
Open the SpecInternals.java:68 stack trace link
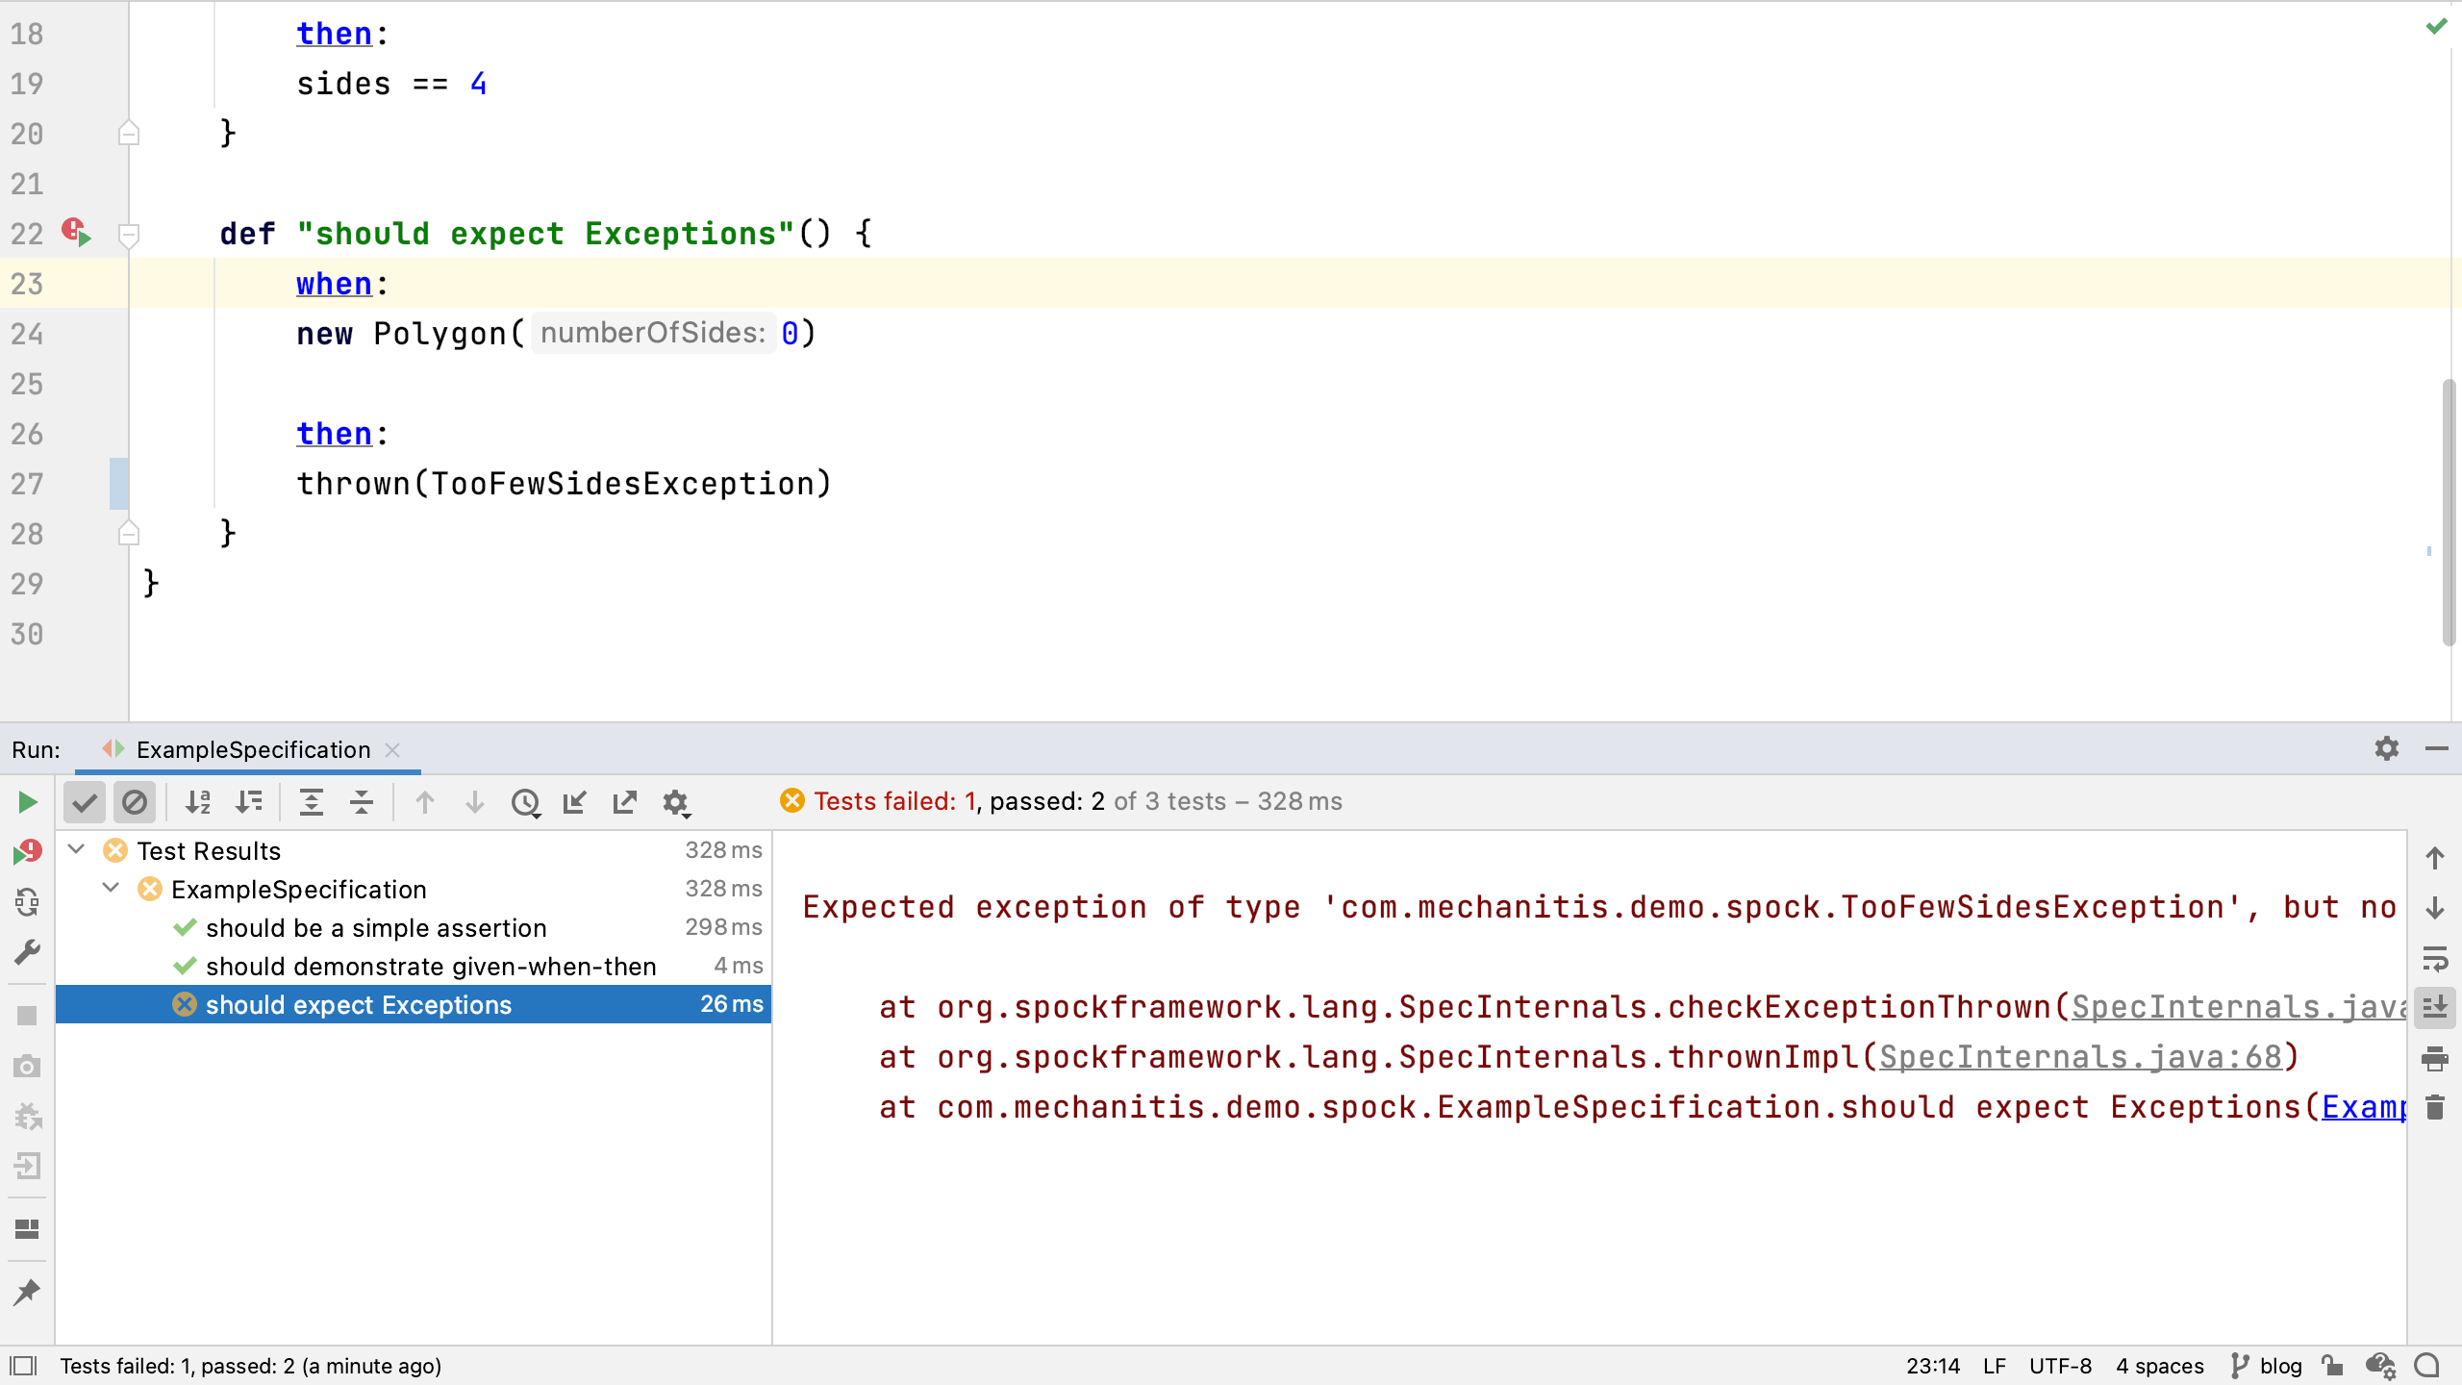coord(2080,1057)
